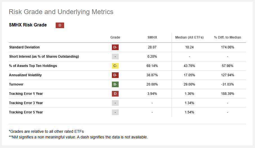Screen dimensions: 255x148
Task: Click the SMHX Risk Grade title
Action: click(28, 25)
